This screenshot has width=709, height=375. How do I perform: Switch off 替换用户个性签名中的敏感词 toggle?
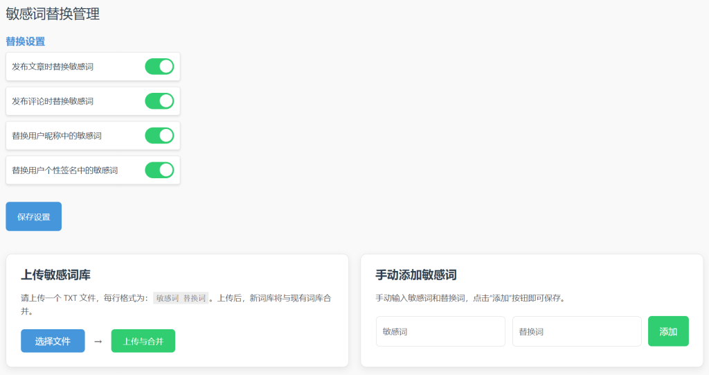[x=159, y=170]
